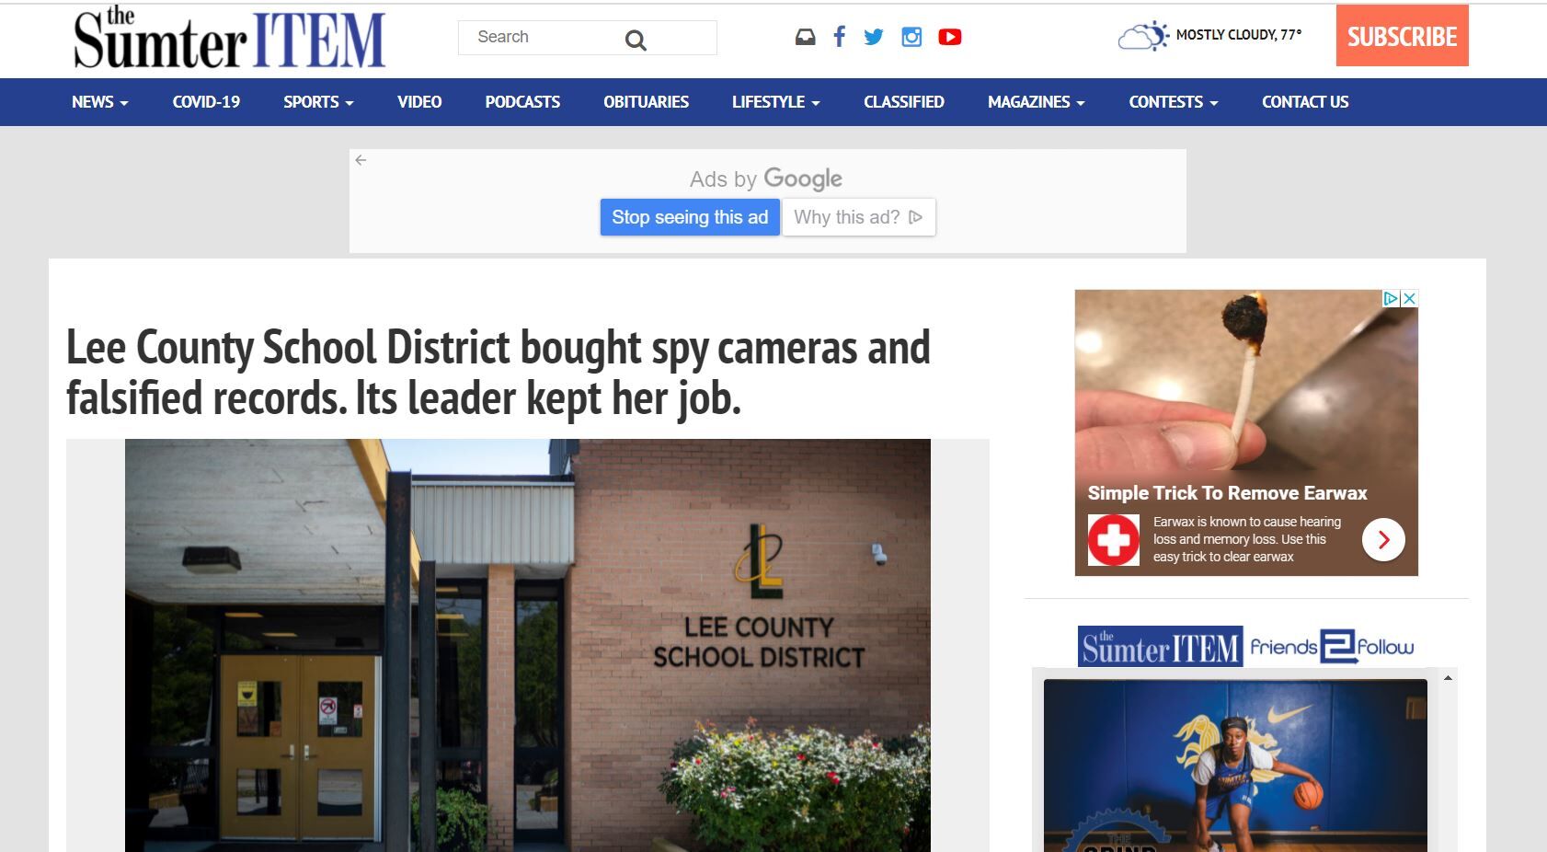Click Mostly Cloudy 77° weather text
Image resolution: width=1547 pixels, height=852 pixels.
(1239, 35)
